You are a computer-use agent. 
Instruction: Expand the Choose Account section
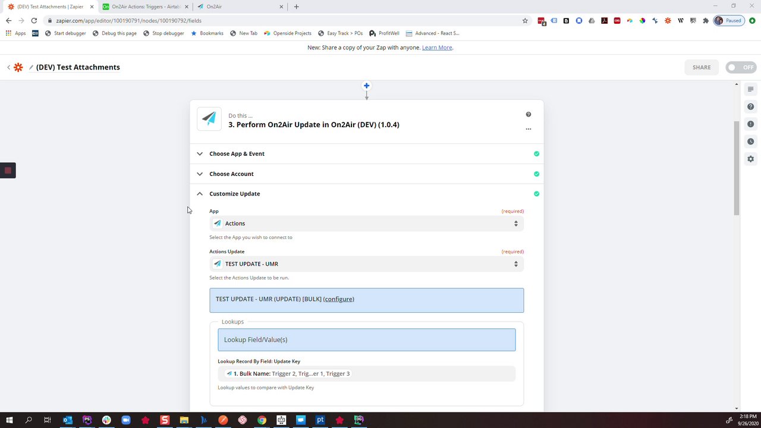pos(366,174)
